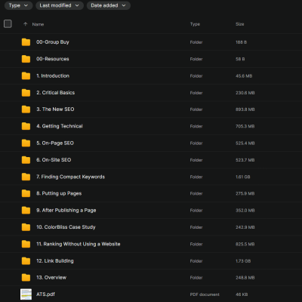Select the 8. Putting up Pages name
302x302 pixels.
coord(59,193)
